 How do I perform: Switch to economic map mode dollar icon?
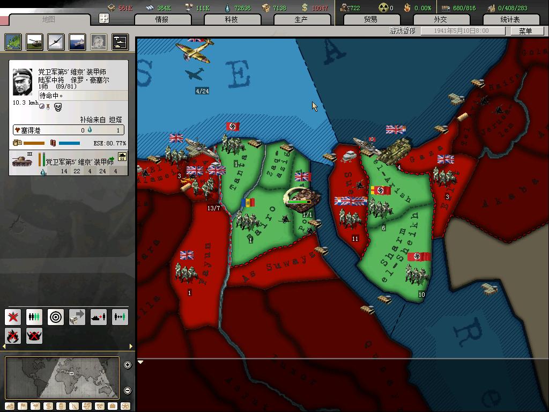(48, 406)
